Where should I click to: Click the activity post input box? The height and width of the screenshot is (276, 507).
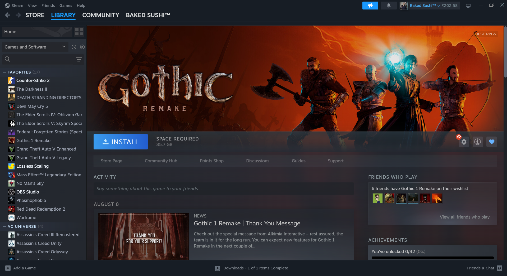[x=224, y=189]
